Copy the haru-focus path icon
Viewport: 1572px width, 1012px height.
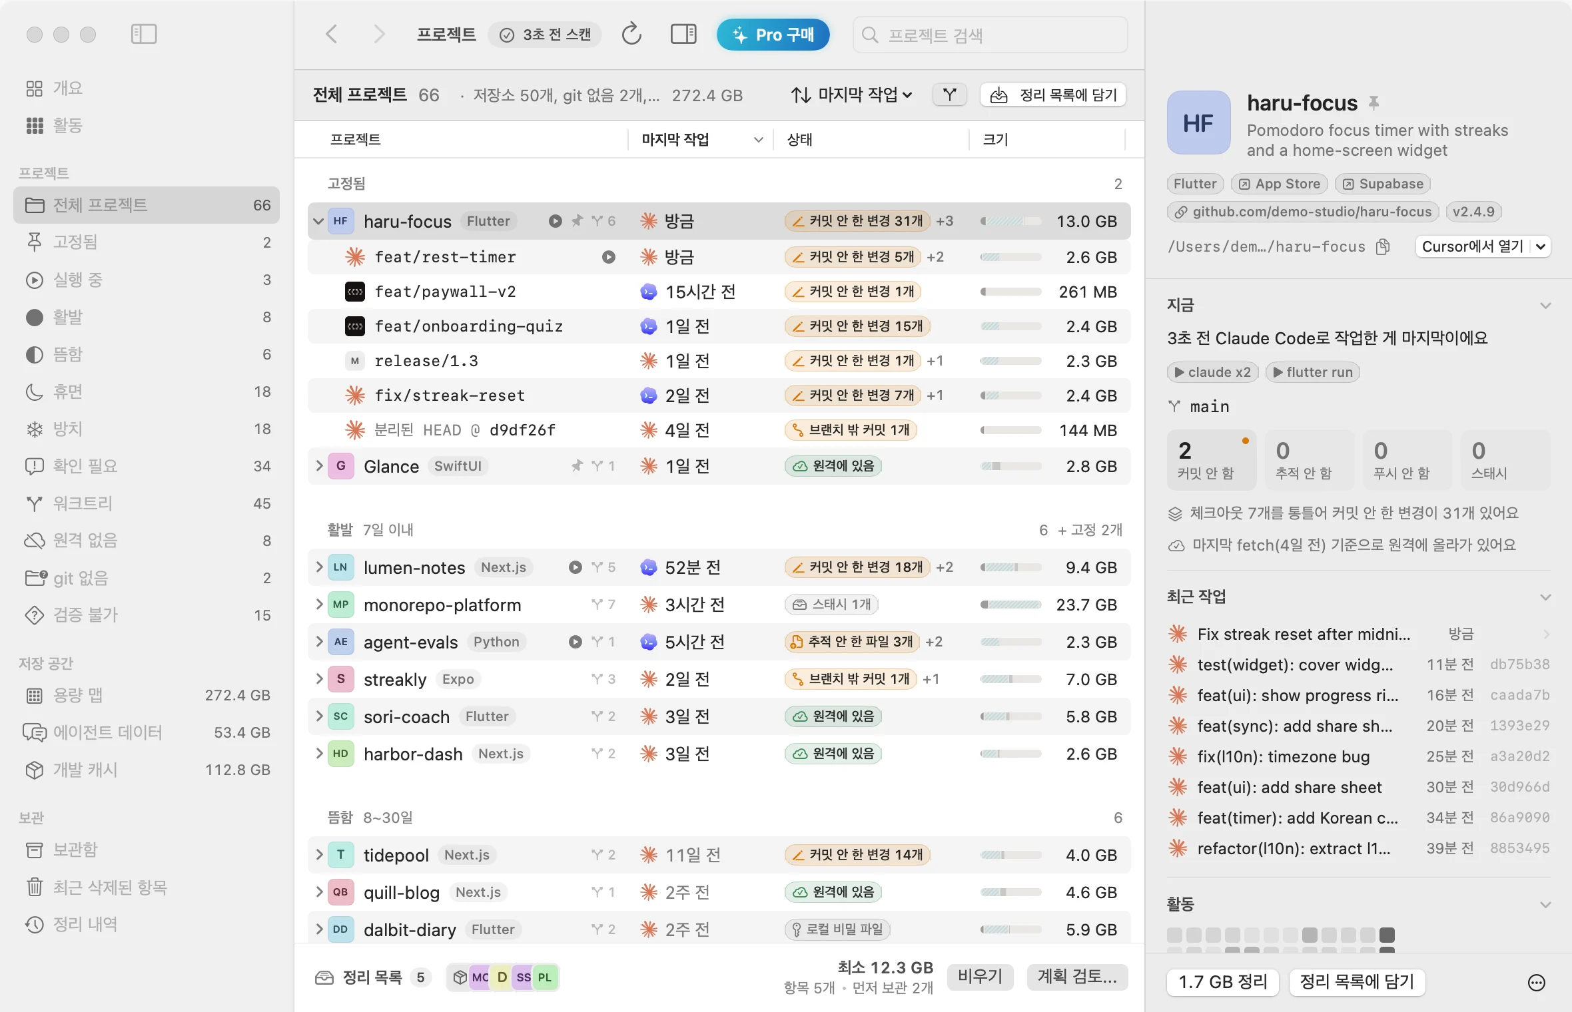[x=1383, y=247]
